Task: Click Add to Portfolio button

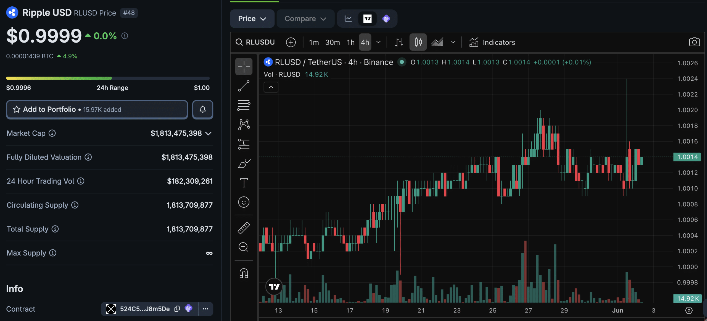Action: [x=97, y=109]
